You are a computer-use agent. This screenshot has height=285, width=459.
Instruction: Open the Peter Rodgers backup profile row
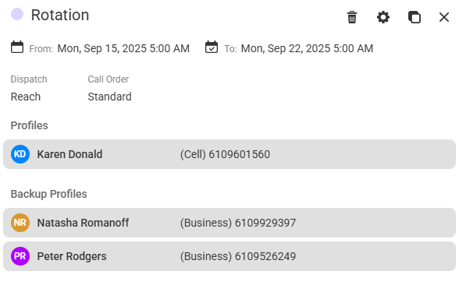229,256
